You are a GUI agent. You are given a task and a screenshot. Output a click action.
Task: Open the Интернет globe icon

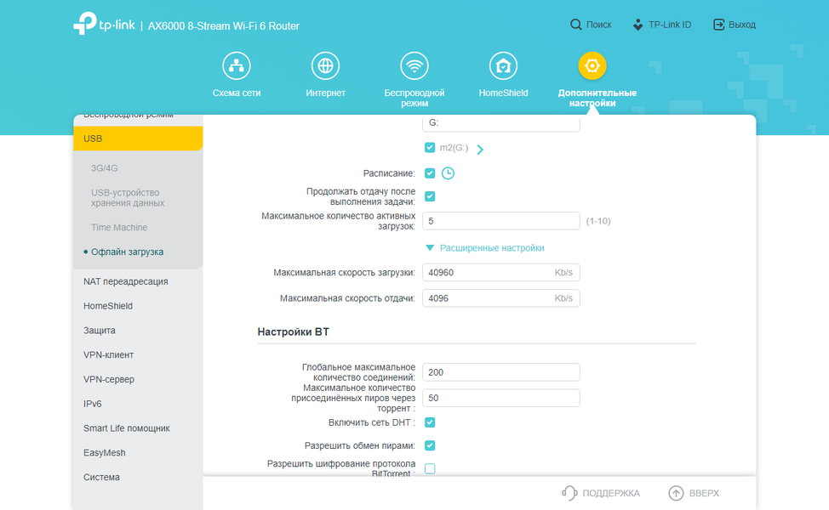pyautogui.click(x=325, y=66)
